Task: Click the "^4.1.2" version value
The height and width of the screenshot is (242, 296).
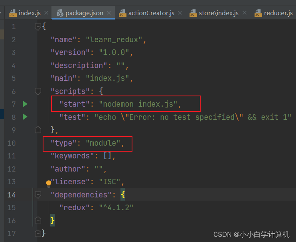Action: point(116,207)
